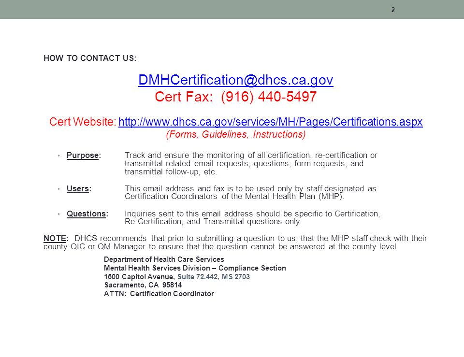The image size is (464, 357).
Task: Open the DMHCertification@dhcs.ca.gov email link
Action: (x=236, y=80)
